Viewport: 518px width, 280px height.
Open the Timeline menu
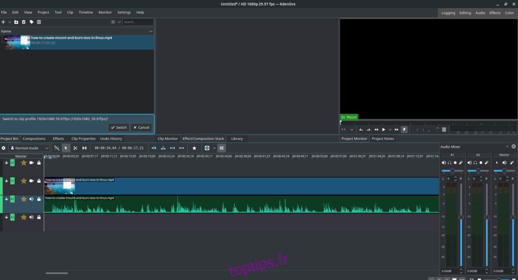(85, 13)
